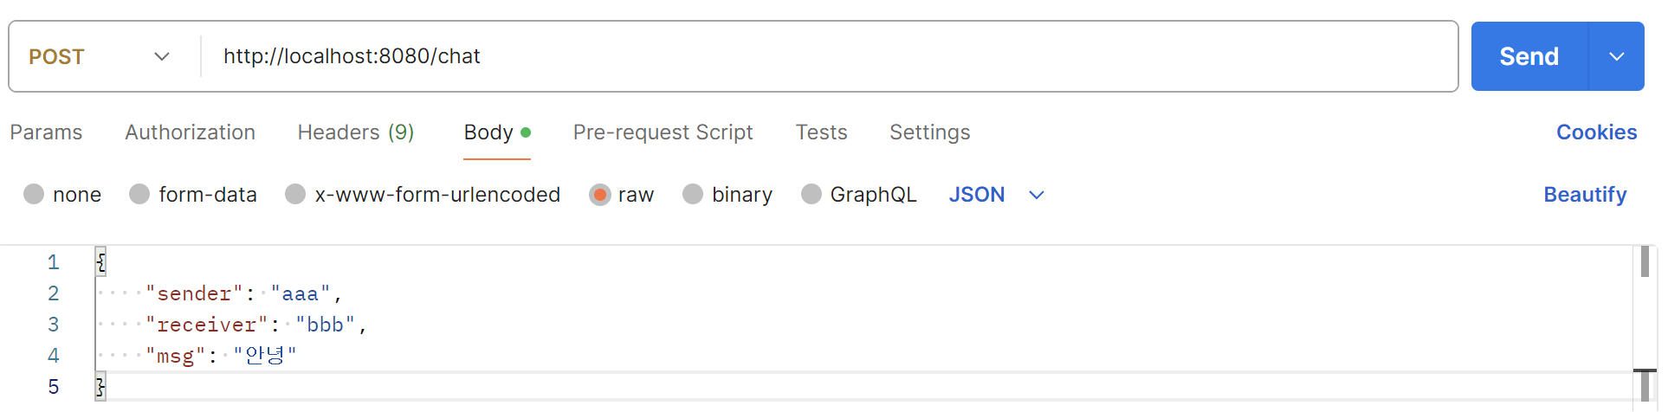Open the Pre-request Script tab
Image resolution: width=1668 pixels, height=412 pixels.
coord(663,132)
